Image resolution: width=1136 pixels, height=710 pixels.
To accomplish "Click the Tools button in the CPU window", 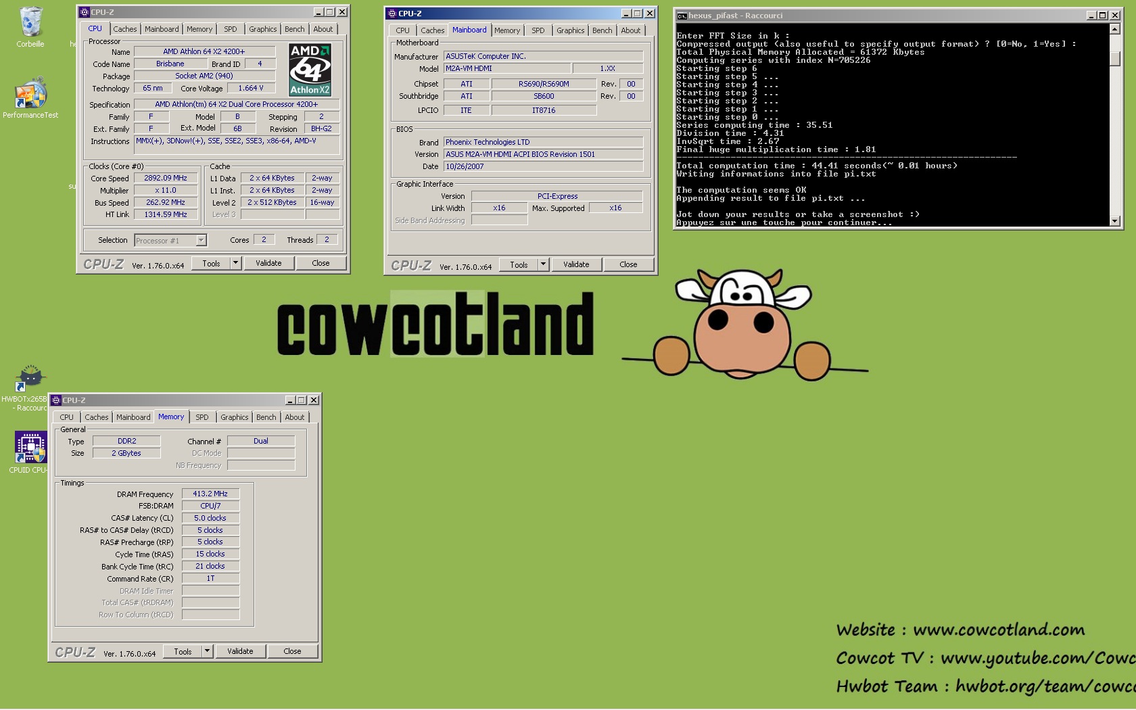I will tap(211, 263).
